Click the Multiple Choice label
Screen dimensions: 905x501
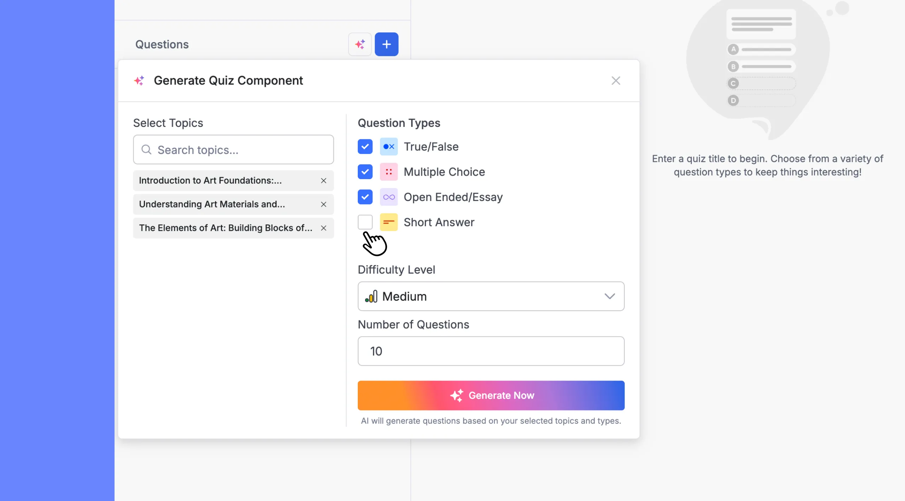click(x=444, y=172)
